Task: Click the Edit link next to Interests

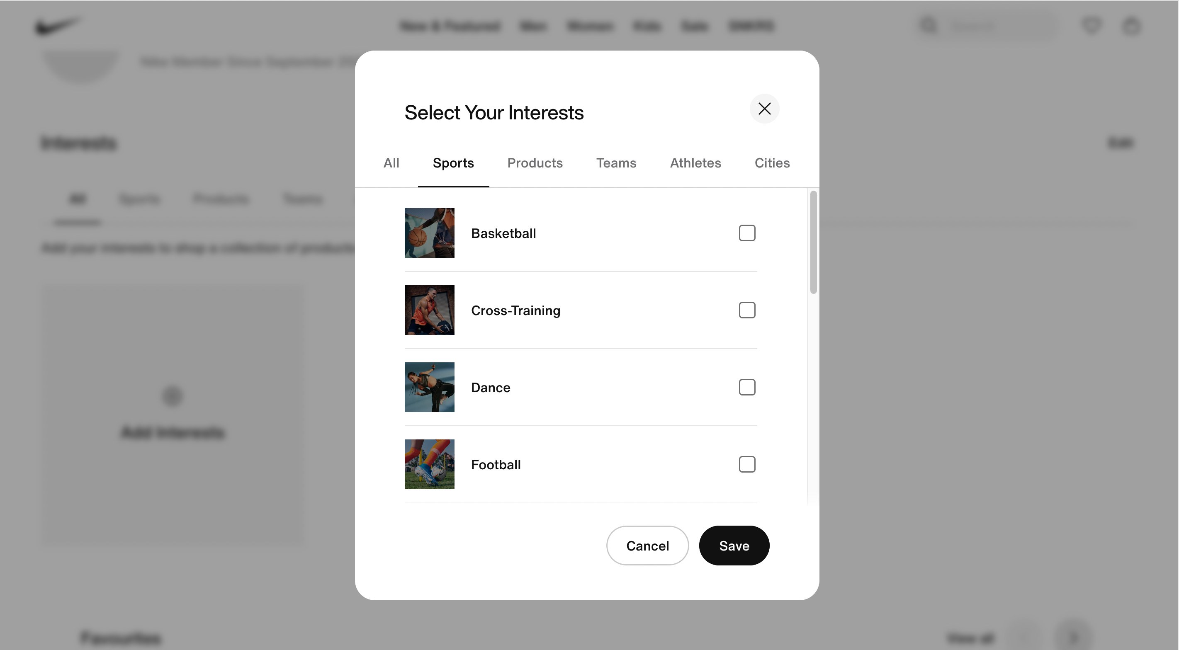Action: (x=1121, y=142)
